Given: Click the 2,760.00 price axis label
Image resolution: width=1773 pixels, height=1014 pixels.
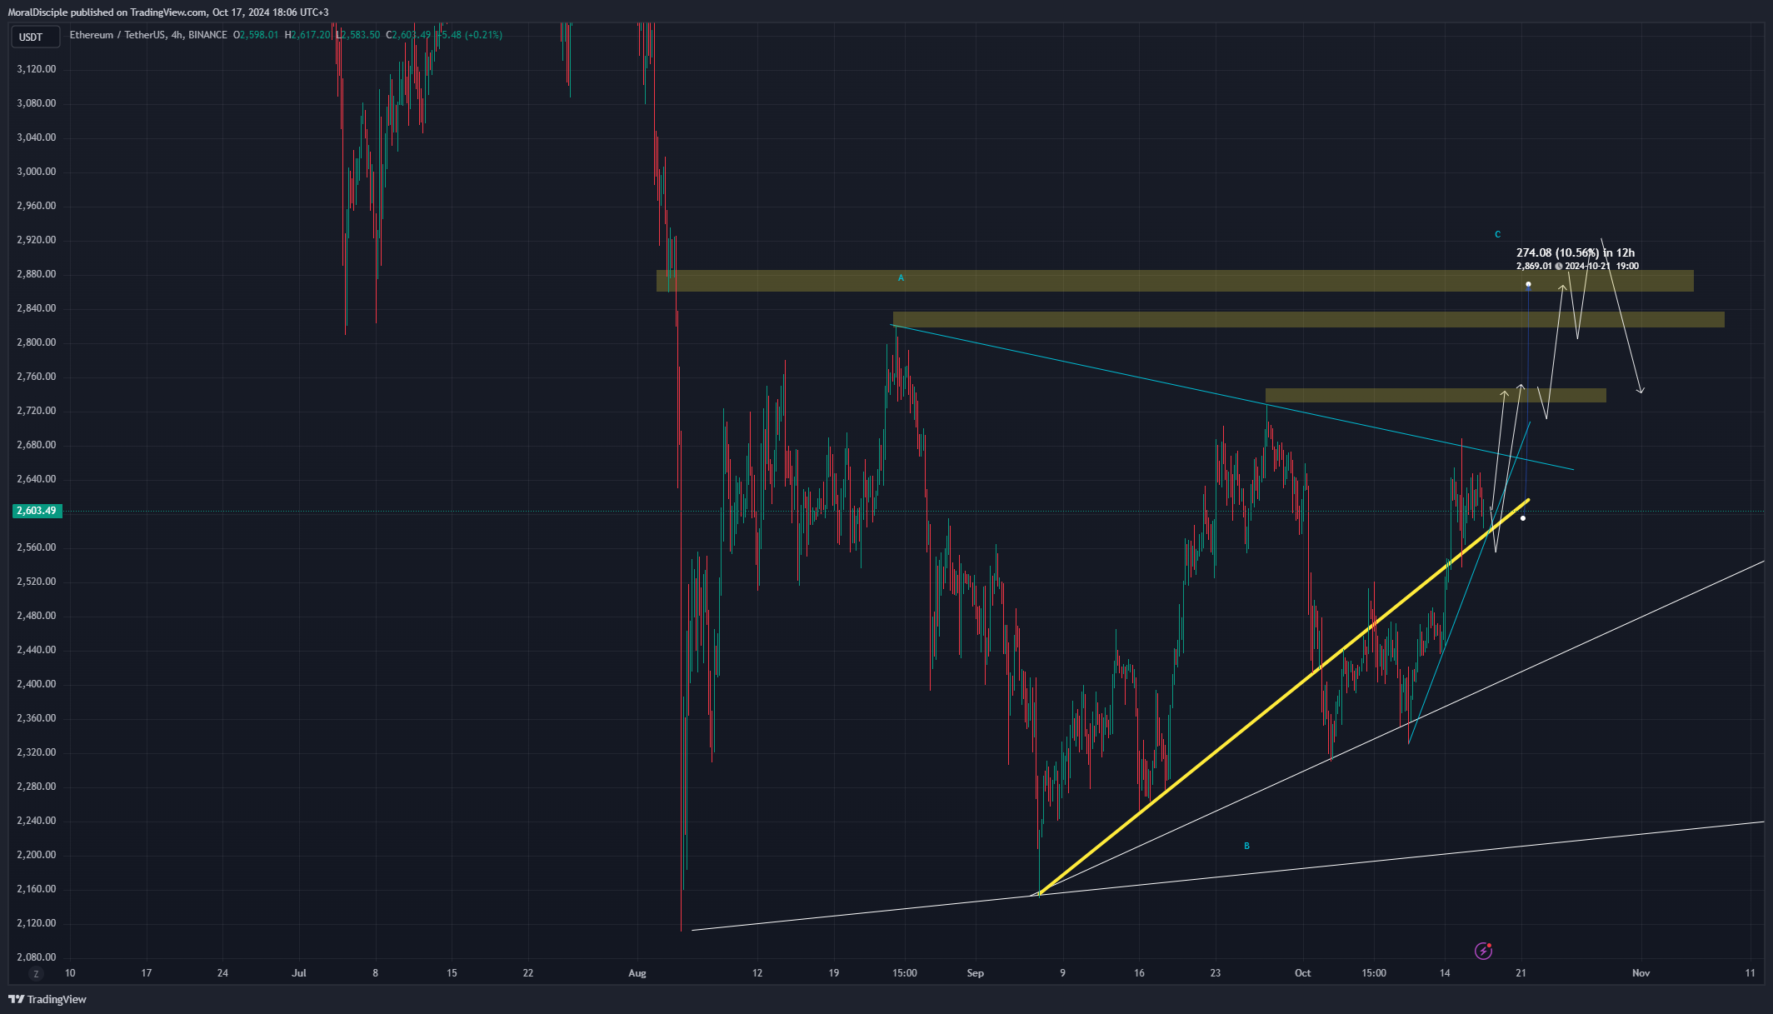Looking at the screenshot, I should [37, 377].
